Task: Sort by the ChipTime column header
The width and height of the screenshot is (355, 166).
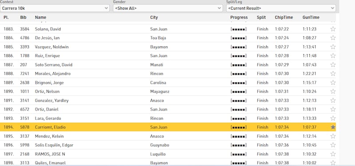Action: tap(284, 17)
